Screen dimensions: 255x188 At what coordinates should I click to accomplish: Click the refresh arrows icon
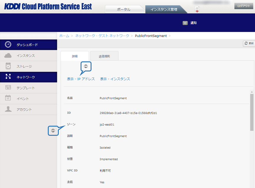click(x=246, y=43)
